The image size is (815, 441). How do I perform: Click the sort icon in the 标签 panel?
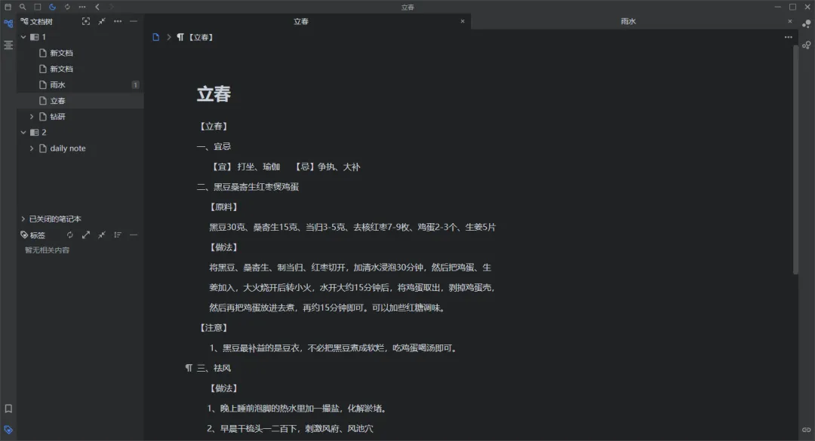coord(117,234)
